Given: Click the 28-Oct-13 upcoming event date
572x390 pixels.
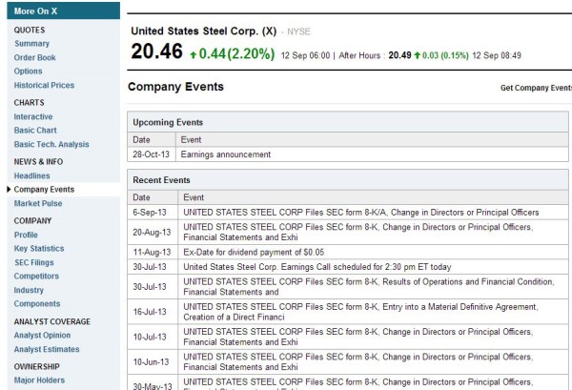Looking at the screenshot, I should click(151, 154).
